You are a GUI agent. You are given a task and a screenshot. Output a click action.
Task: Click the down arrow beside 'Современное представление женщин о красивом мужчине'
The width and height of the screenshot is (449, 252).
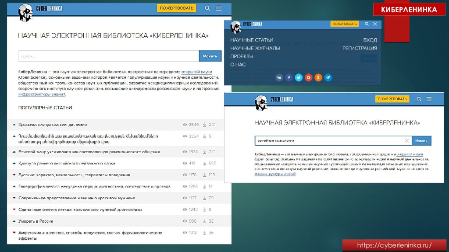coord(14,198)
